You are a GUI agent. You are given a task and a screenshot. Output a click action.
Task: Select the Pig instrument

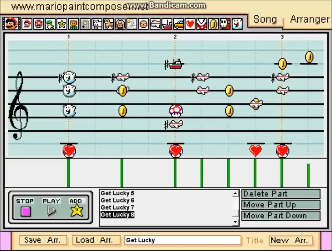[x=120, y=24]
